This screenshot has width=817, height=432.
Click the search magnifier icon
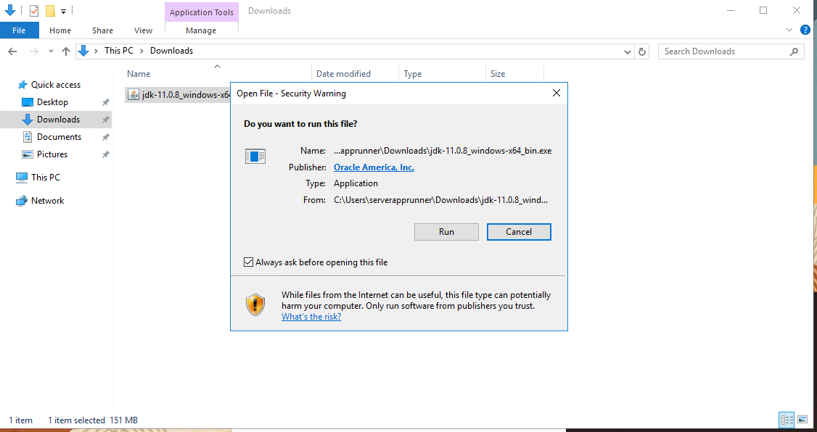(794, 51)
